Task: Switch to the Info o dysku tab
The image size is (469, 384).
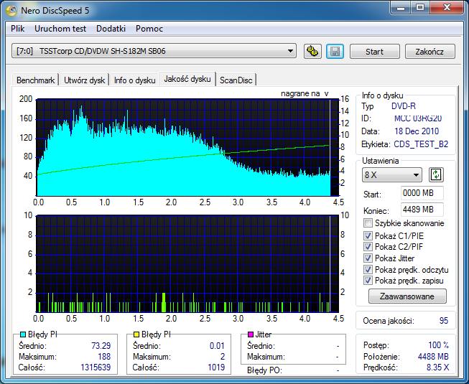Action: click(x=134, y=80)
